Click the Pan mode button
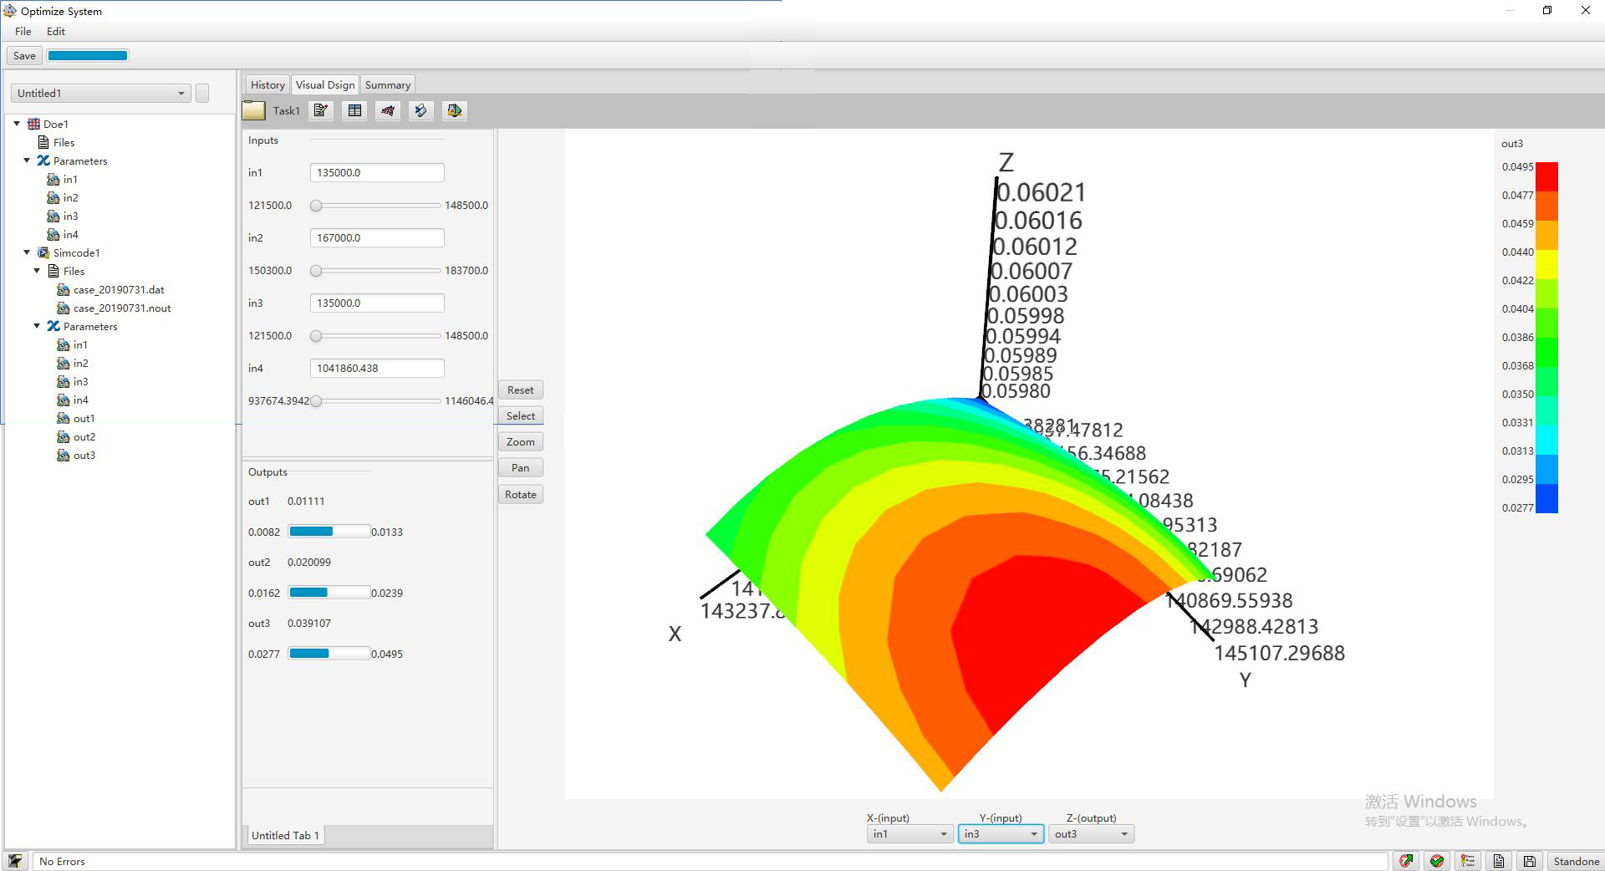The image size is (1605, 871). (x=520, y=467)
